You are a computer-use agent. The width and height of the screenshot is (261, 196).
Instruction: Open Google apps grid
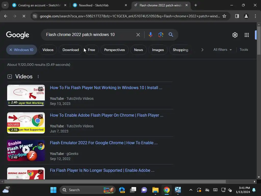pyautogui.click(x=247, y=35)
